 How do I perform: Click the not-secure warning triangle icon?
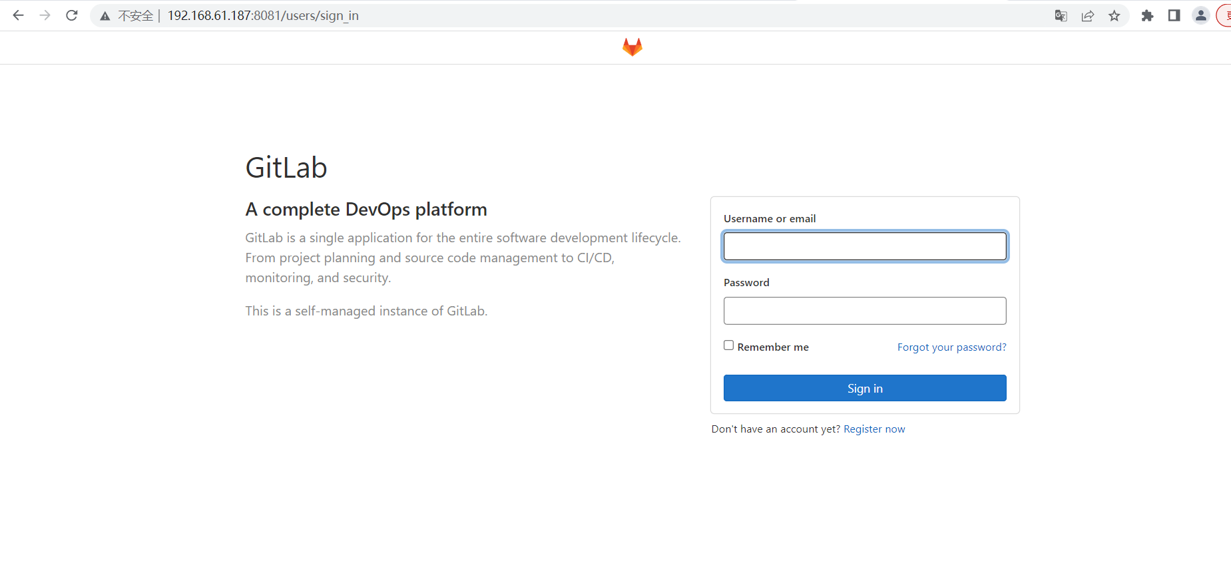pyautogui.click(x=105, y=16)
